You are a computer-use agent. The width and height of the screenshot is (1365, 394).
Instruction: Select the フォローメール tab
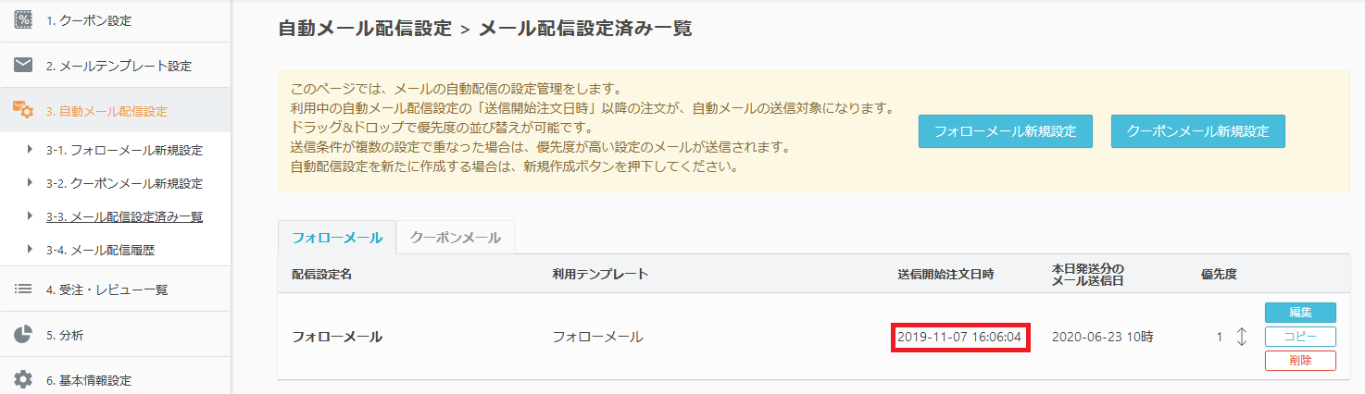point(337,238)
